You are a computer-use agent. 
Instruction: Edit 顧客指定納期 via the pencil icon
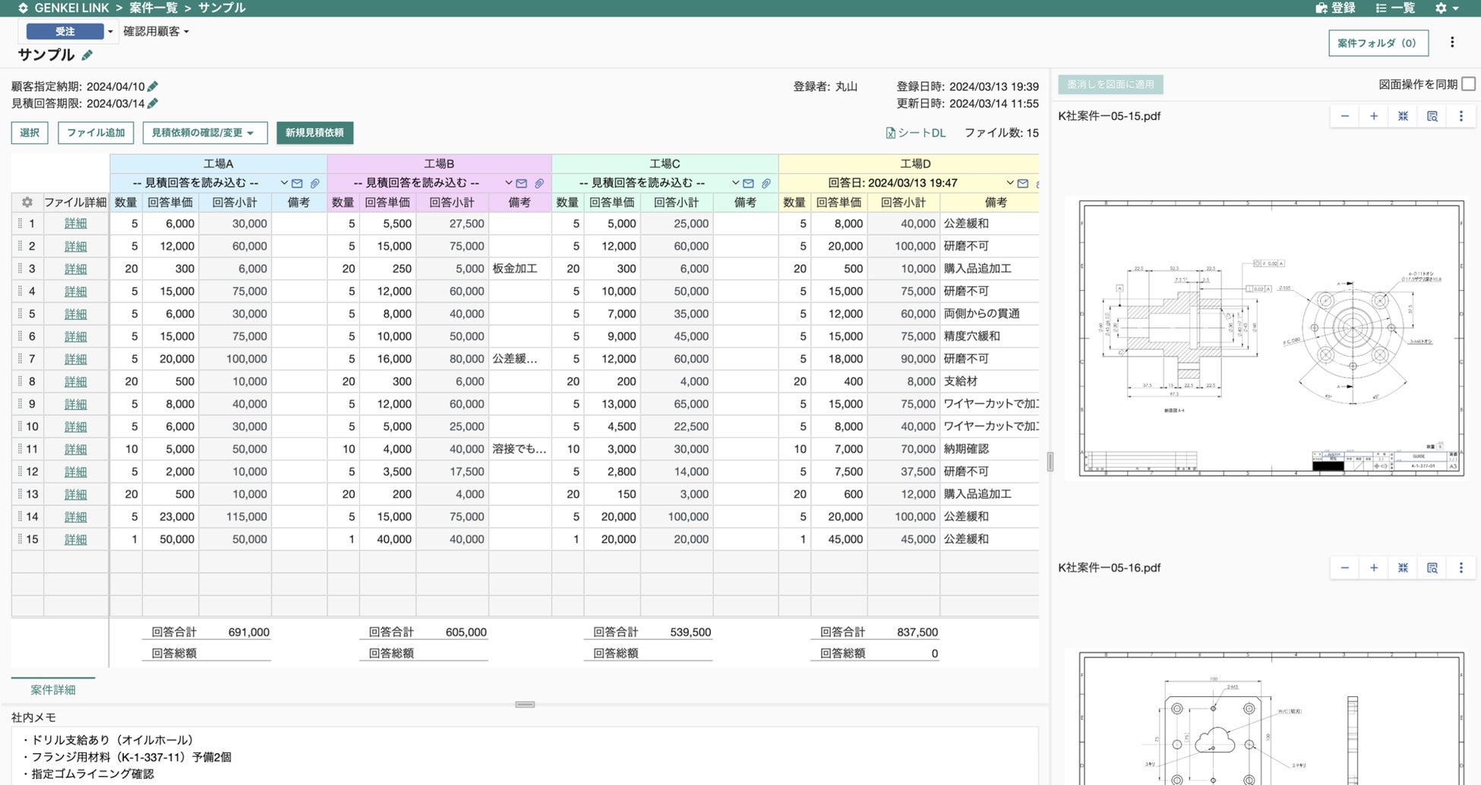(x=152, y=86)
